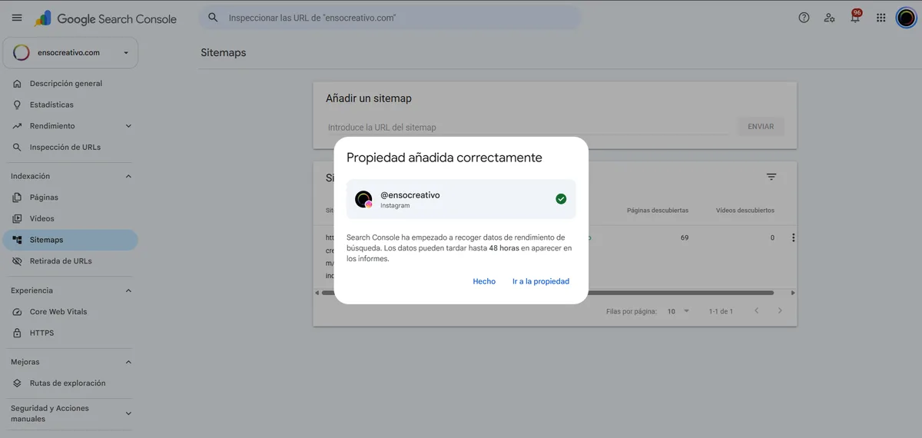Click the 1-1 de 1 pagination text
Screen dimensions: 922x438
coord(720,311)
